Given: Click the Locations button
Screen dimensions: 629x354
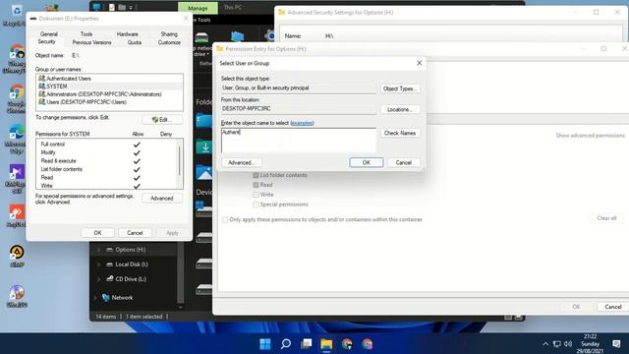Looking at the screenshot, I should tap(400, 109).
